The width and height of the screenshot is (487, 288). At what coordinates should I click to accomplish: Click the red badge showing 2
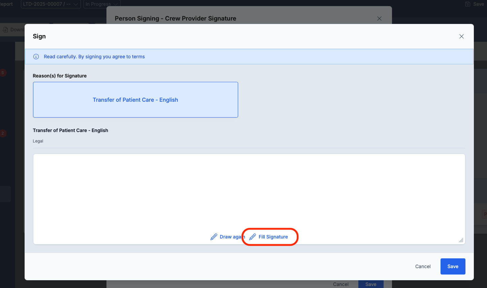(3, 133)
